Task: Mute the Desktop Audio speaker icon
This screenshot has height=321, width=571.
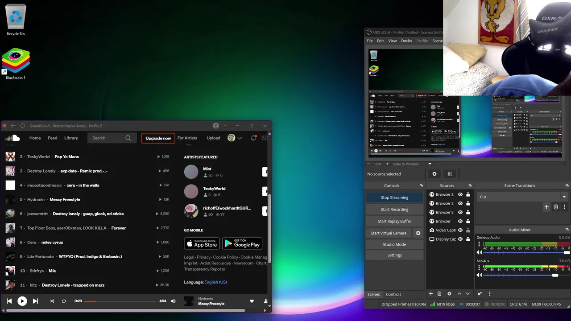Action: [x=480, y=252]
